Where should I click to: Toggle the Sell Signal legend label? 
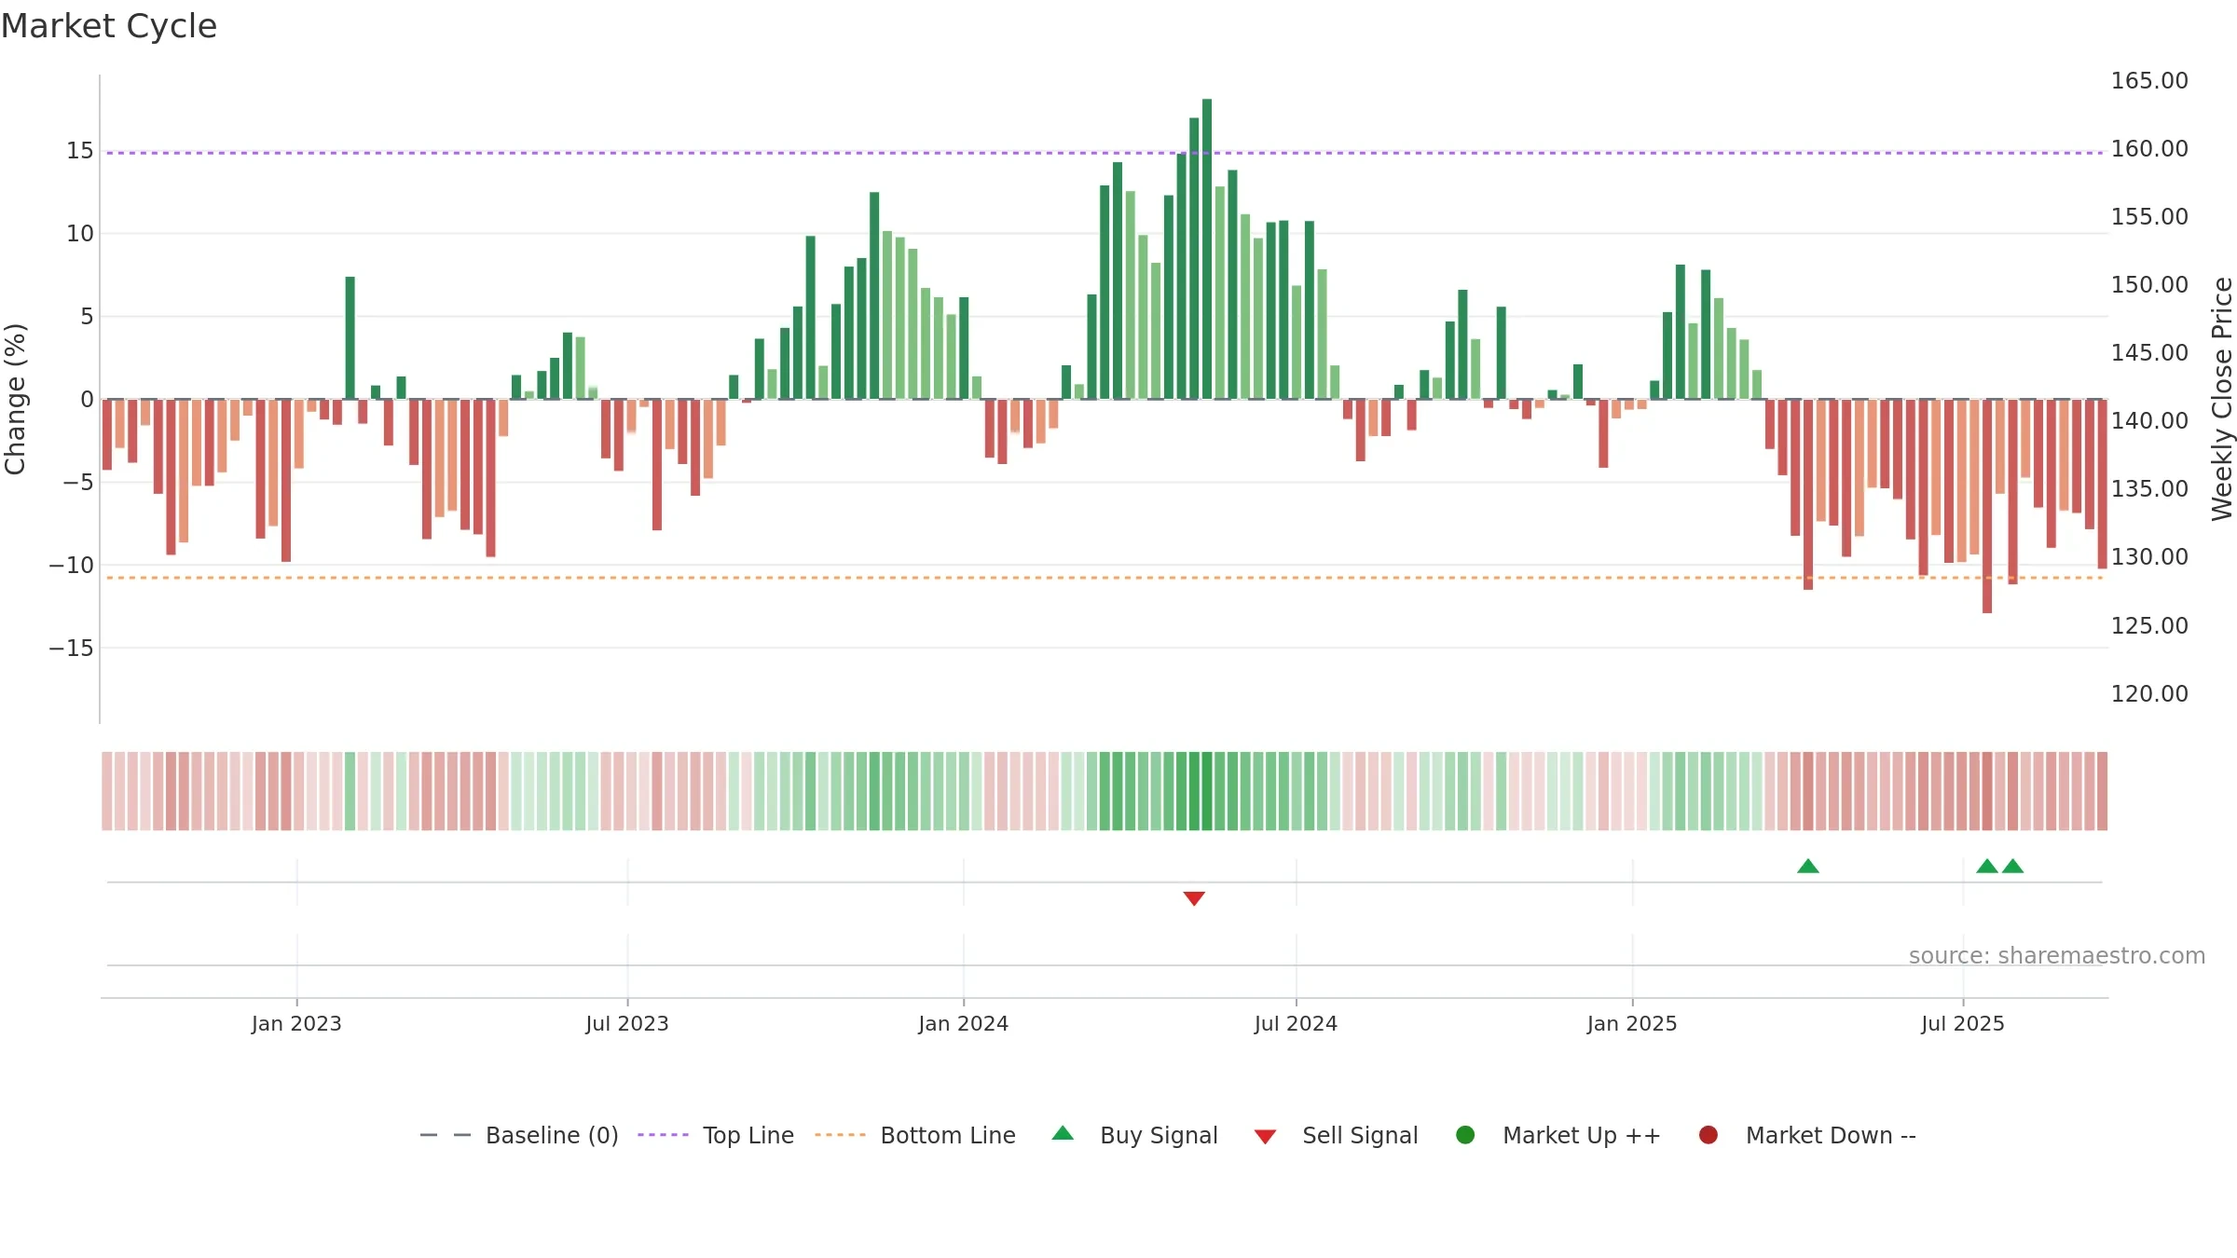(x=1360, y=1135)
